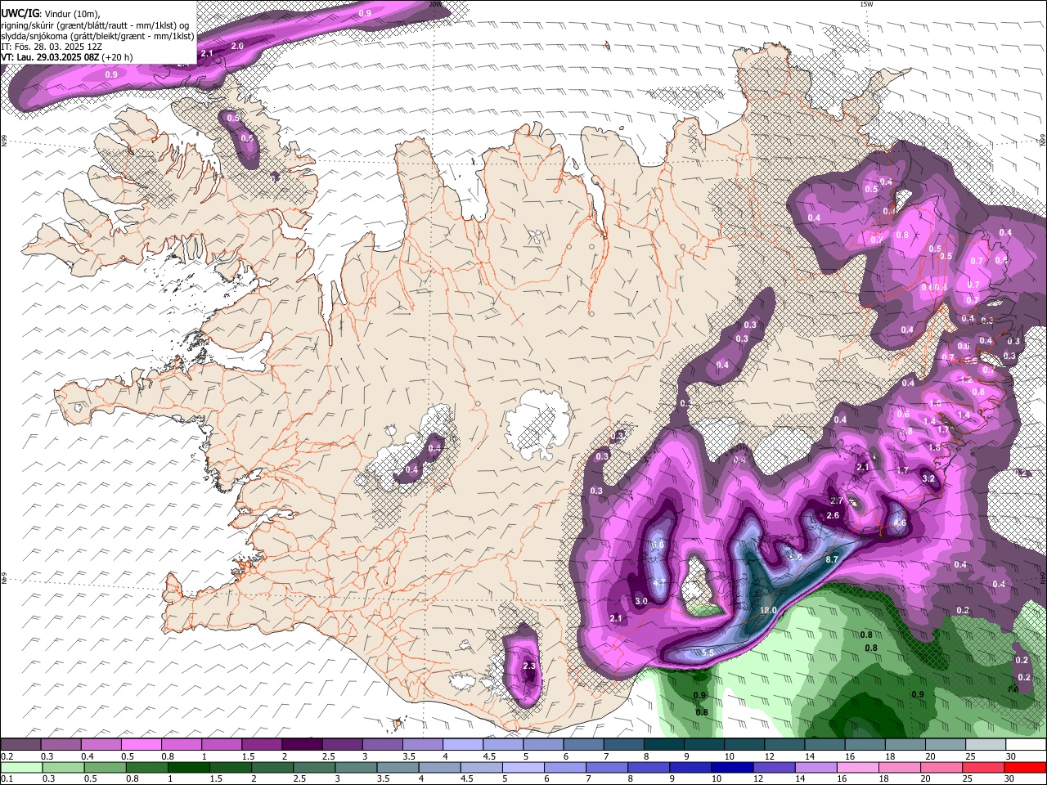Image resolution: width=1047 pixels, height=785 pixels.
Task: Click the '3.2' precipitation value on the map
Action: click(928, 478)
